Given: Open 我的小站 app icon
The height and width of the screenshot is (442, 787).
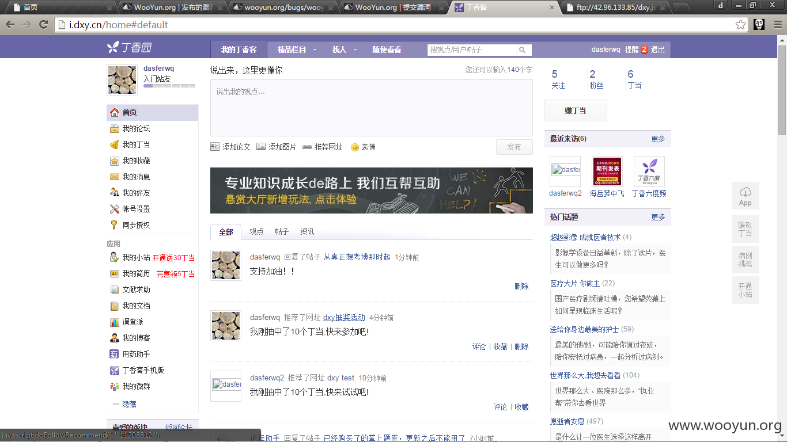Looking at the screenshot, I should pyautogui.click(x=115, y=257).
